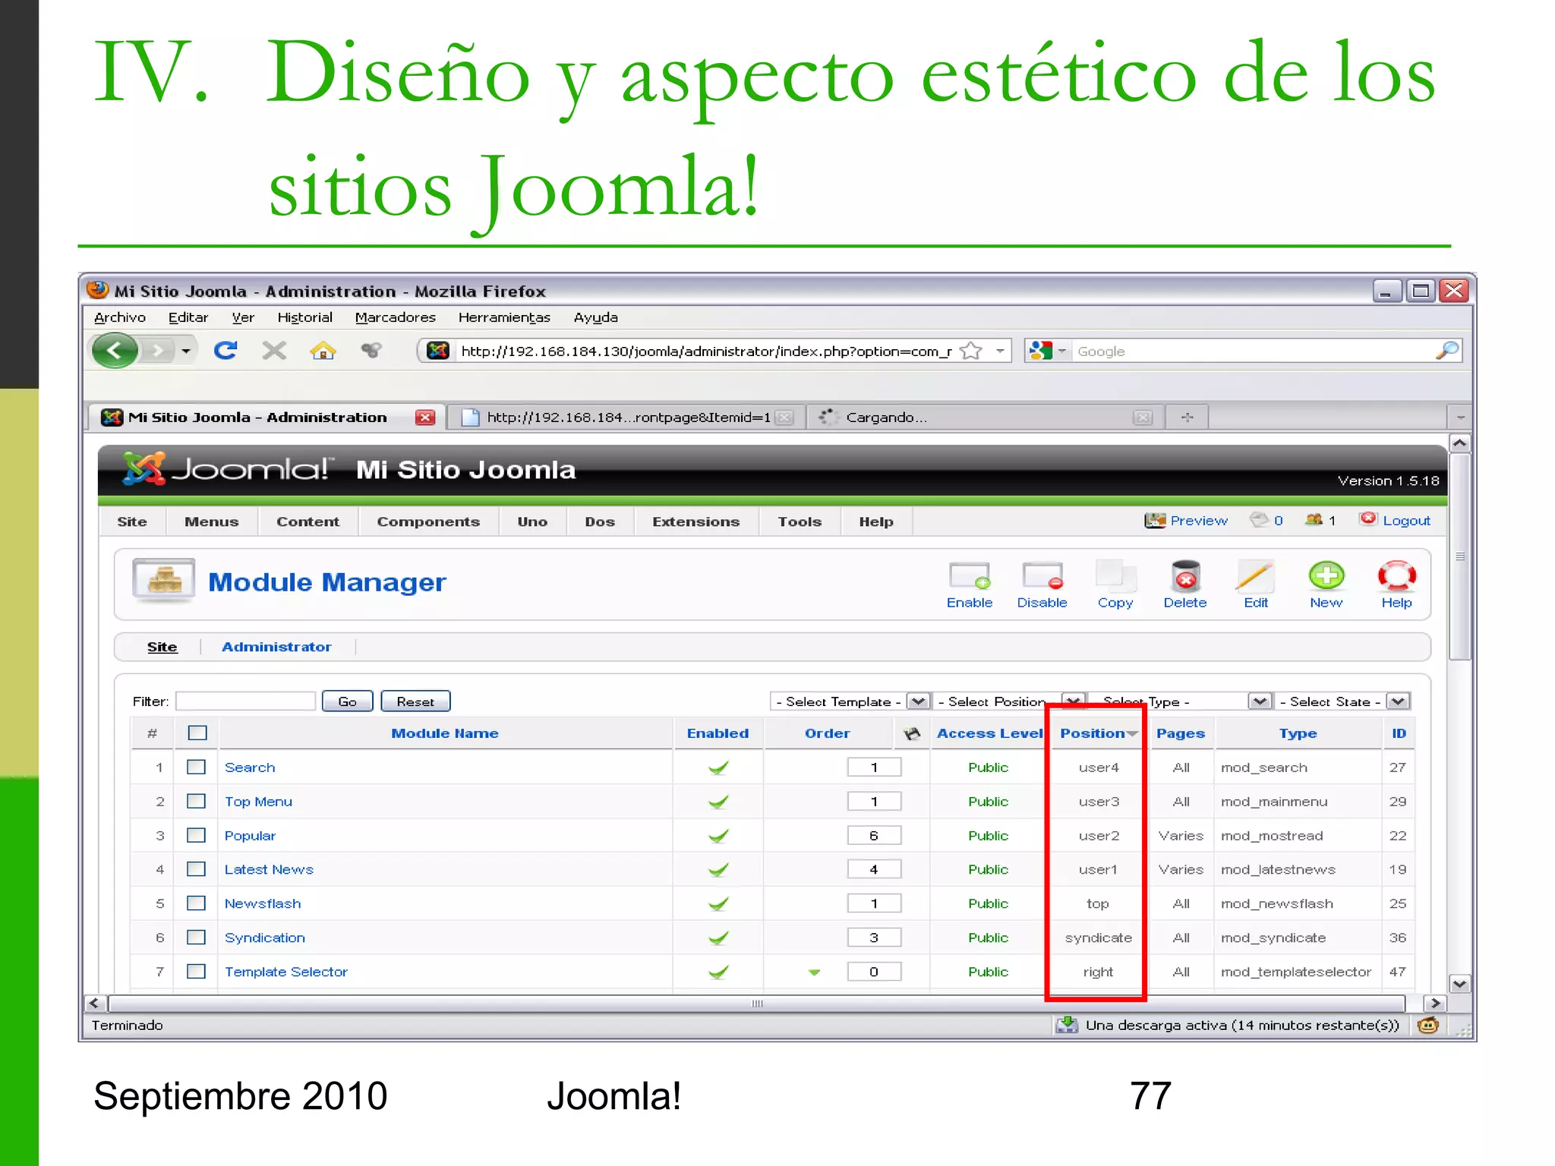Click the Filter text input field
The width and height of the screenshot is (1555, 1166).
(245, 701)
